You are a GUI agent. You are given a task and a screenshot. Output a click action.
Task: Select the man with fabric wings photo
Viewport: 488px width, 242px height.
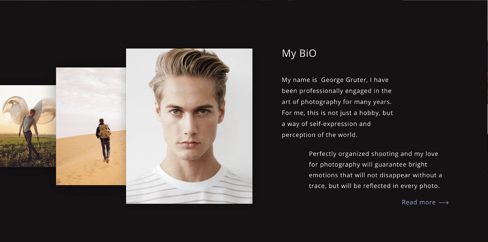click(x=28, y=126)
